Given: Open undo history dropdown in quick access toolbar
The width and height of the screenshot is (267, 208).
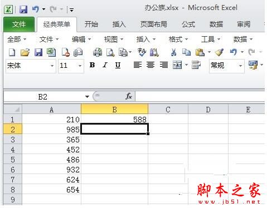Looking at the screenshot, I should click(44, 9).
